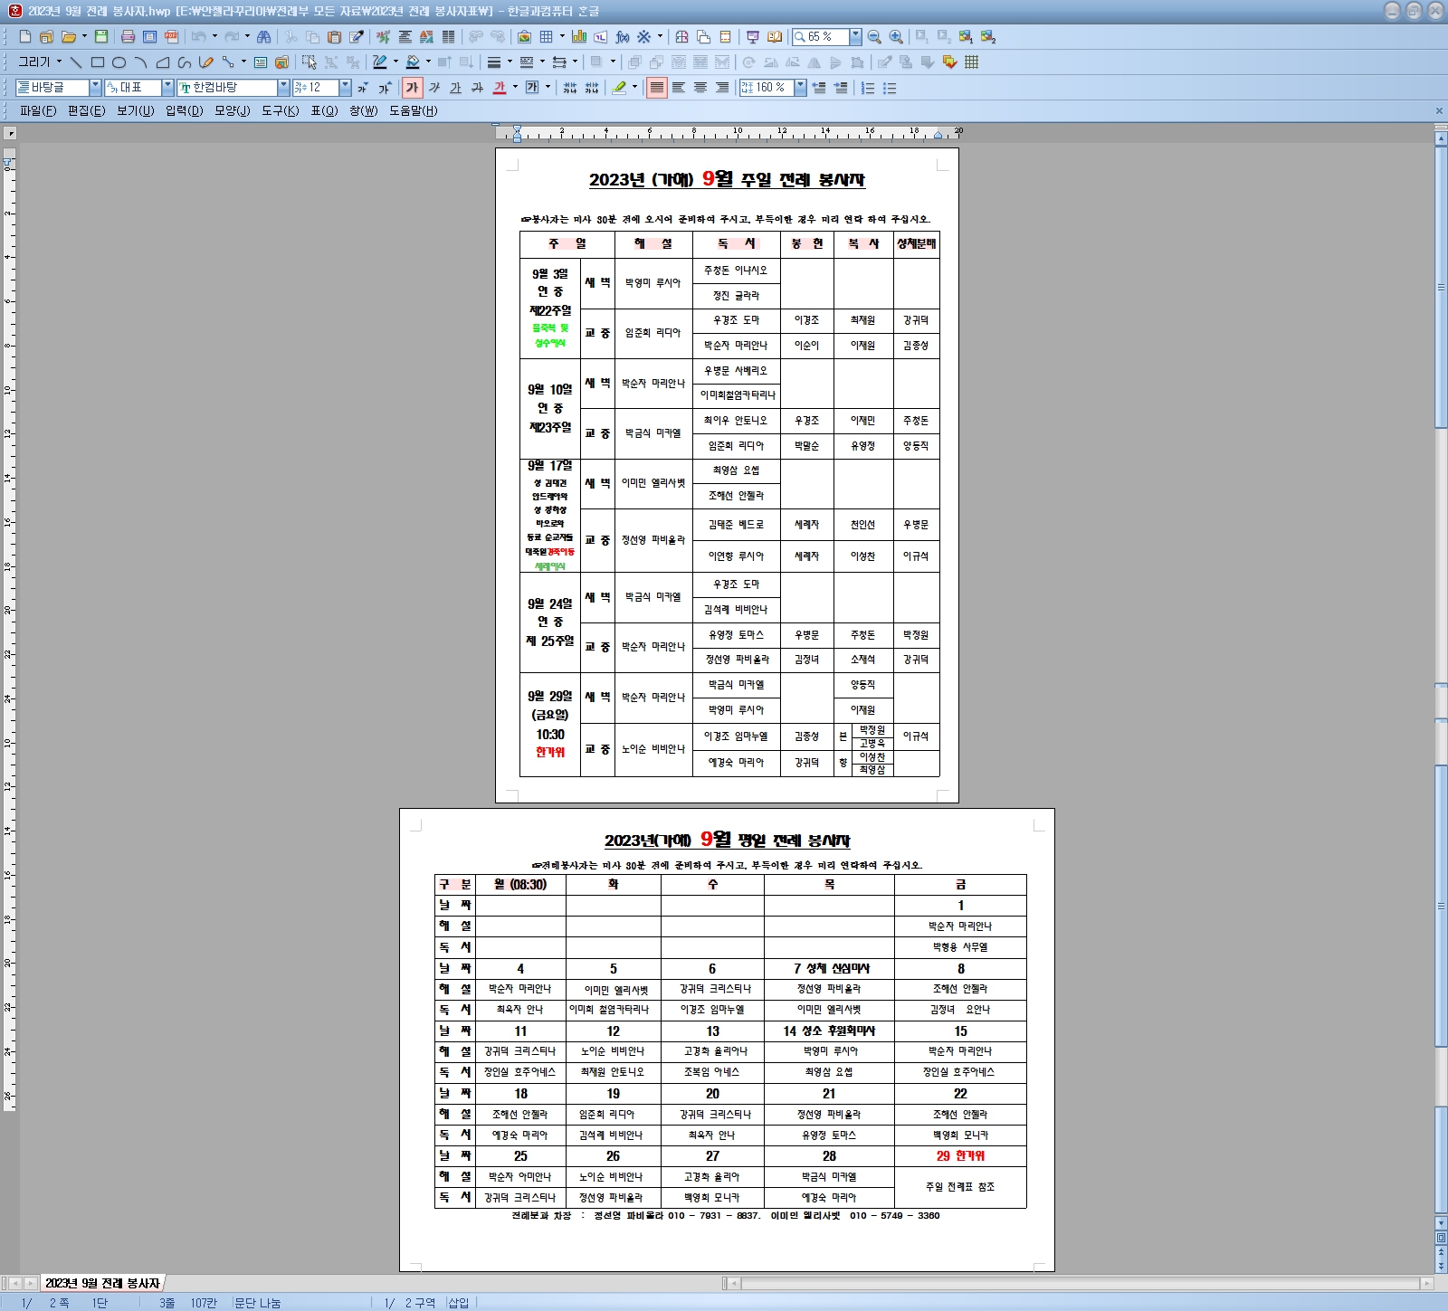Click 삽입 mode indicator in status bar
The image size is (1448, 1311).
pos(459,1303)
